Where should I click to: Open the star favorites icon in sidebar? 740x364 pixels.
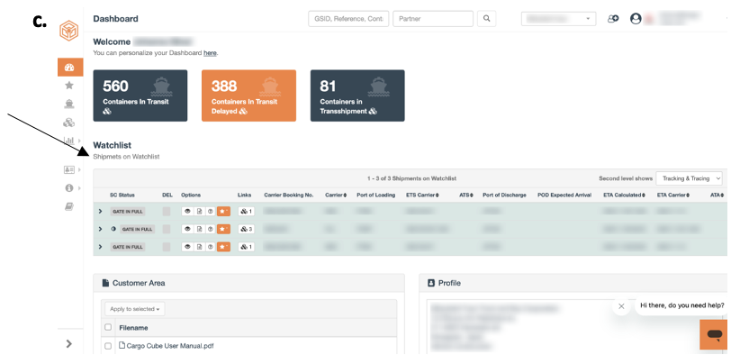point(69,86)
